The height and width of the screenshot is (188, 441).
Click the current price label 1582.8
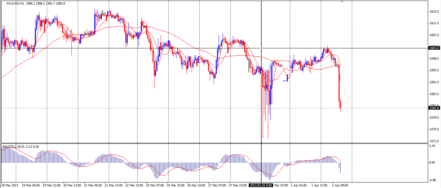pos(434,108)
